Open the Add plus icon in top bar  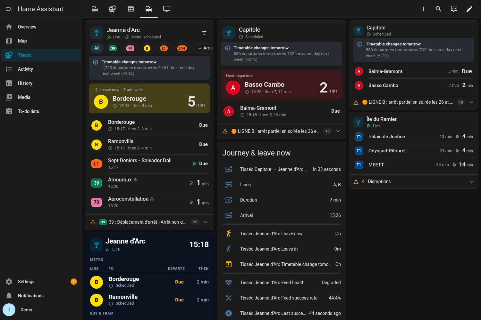(x=423, y=9)
